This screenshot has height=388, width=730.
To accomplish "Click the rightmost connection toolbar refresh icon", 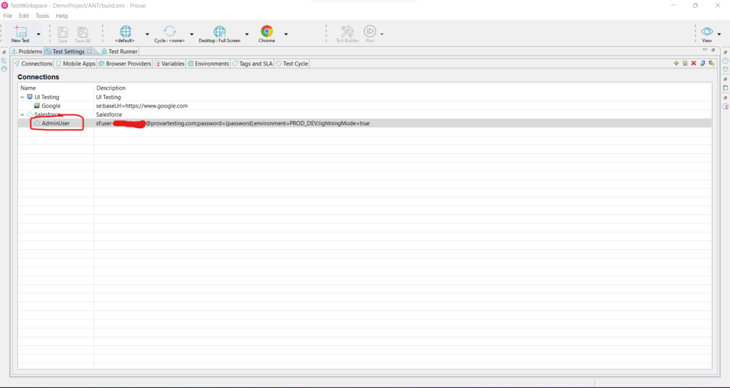I will [x=711, y=63].
